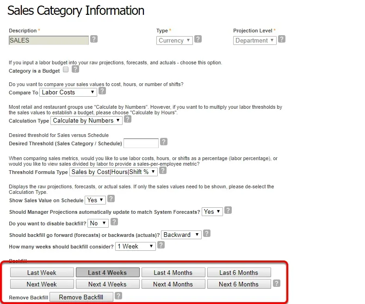Open the Calculation Type dropdown
This screenshot has height=304, width=365.
(x=87, y=121)
